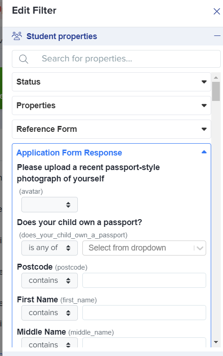The width and height of the screenshot is (223, 356).
Task: Expand the Reference Form section
Action: [111, 129]
